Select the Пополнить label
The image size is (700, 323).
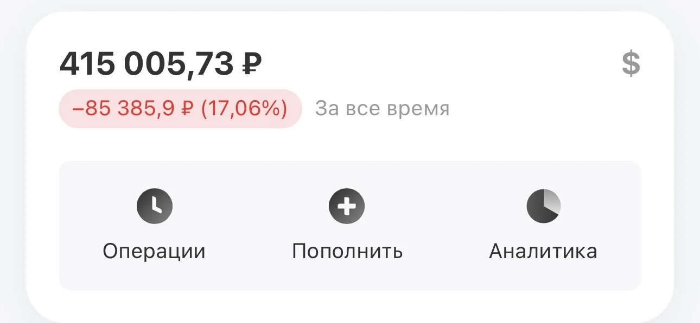pos(347,251)
